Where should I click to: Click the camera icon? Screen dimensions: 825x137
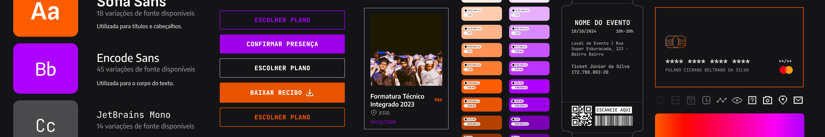point(767,100)
